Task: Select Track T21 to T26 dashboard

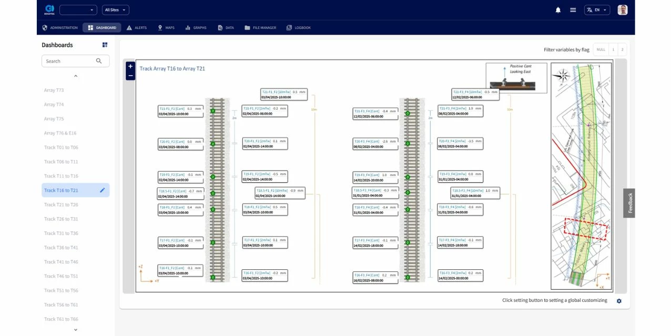Action: (61, 205)
